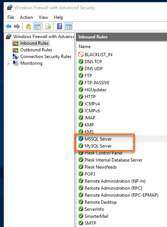Toggle the Show/Hide Console Tree icon
167x227 pixels.
tap(37, 27)
